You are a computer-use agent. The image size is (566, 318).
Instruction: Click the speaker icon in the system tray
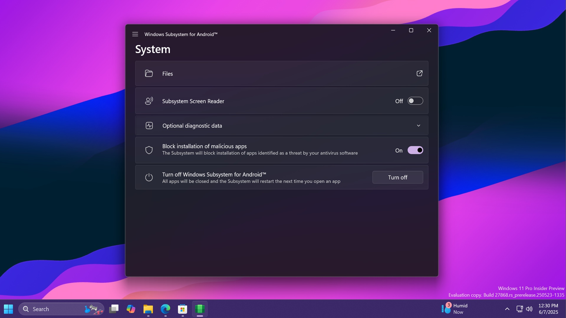[529, 309]
